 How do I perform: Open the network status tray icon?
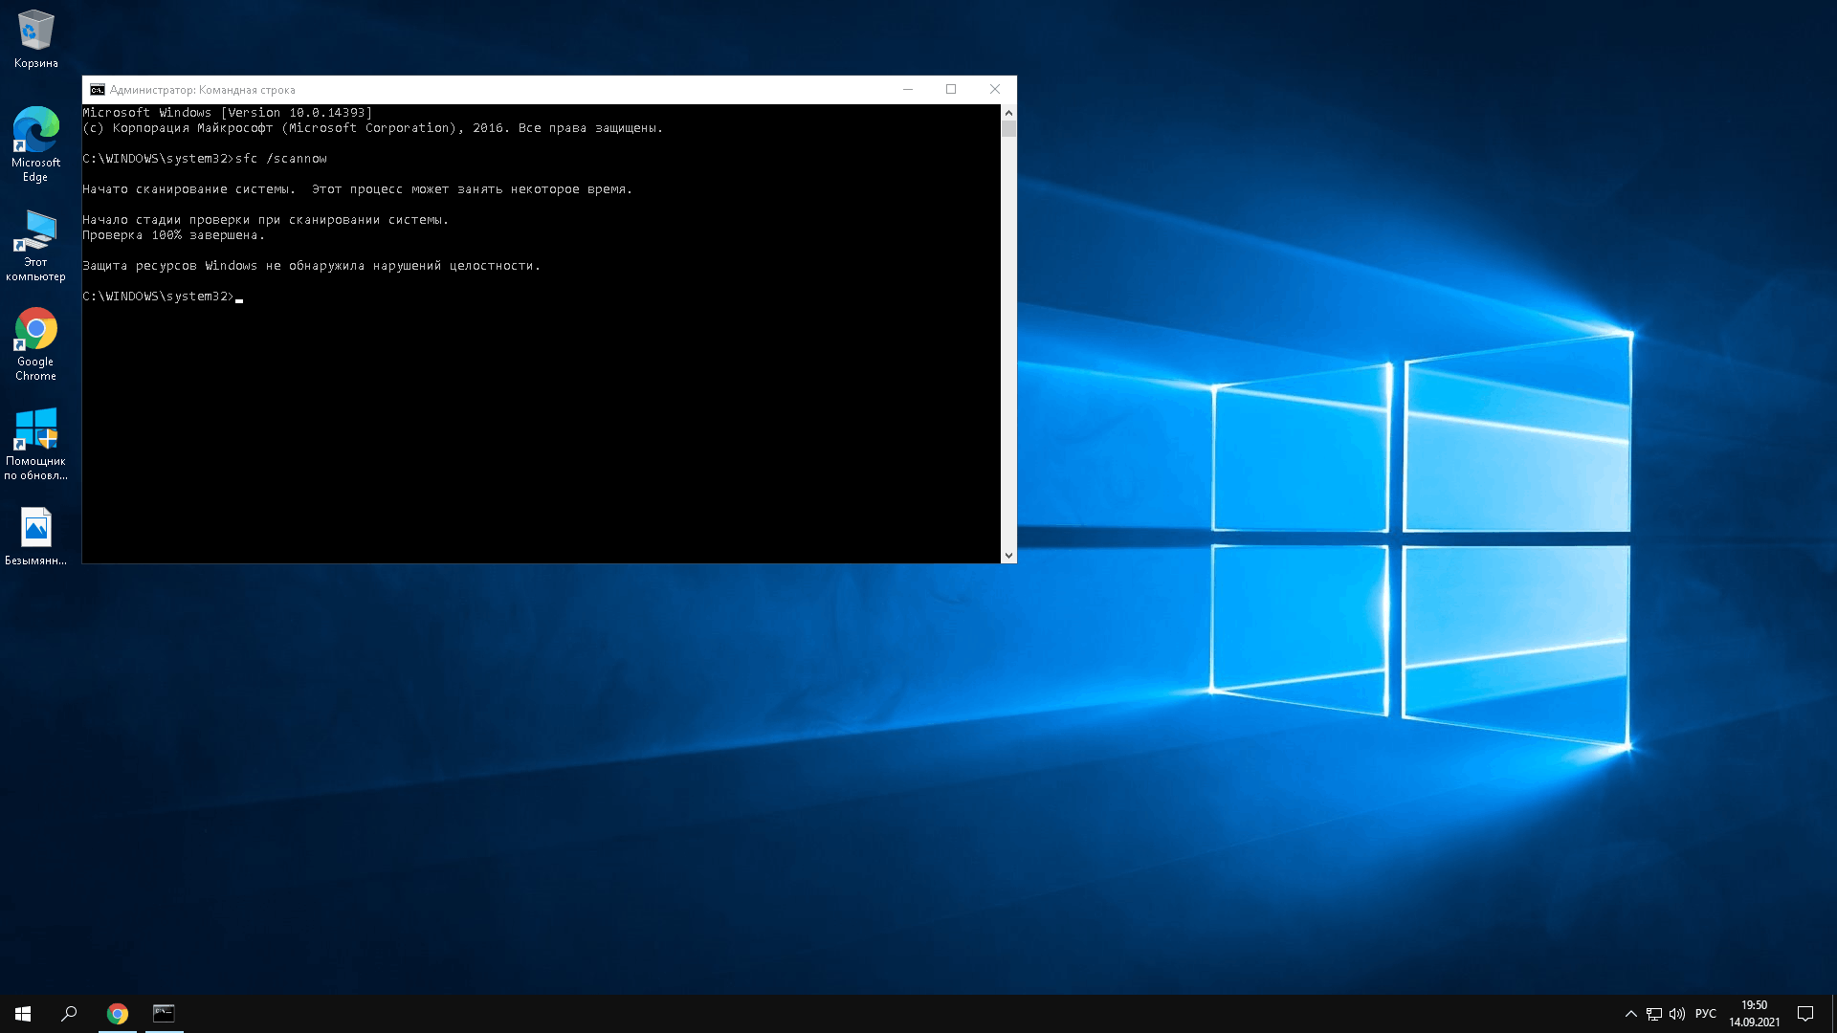click(1654, 1014)
